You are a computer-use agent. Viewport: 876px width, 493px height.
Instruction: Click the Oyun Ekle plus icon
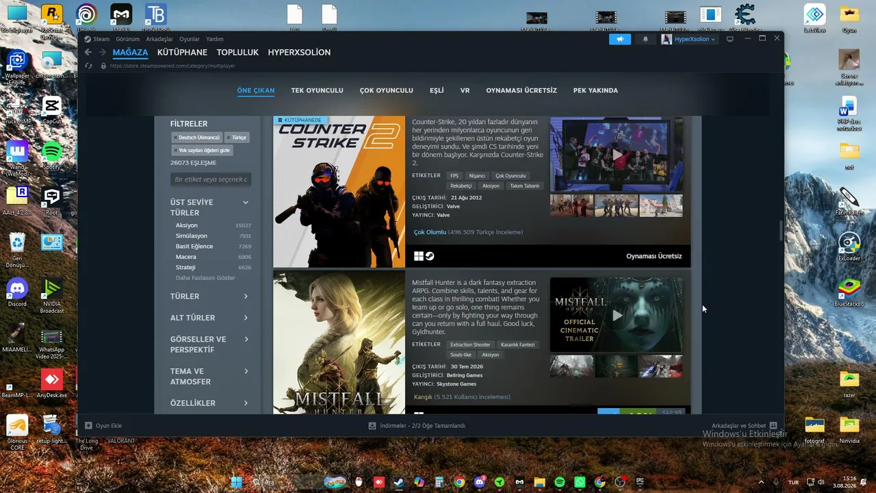[88, 425]
